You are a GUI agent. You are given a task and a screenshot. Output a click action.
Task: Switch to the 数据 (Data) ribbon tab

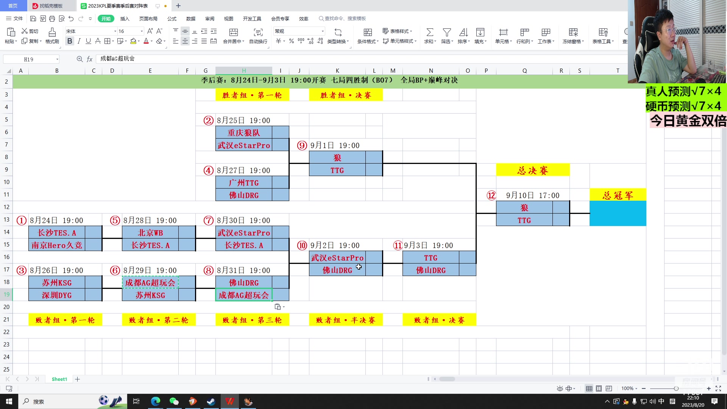pyautogui.click(x=191, y=19)
